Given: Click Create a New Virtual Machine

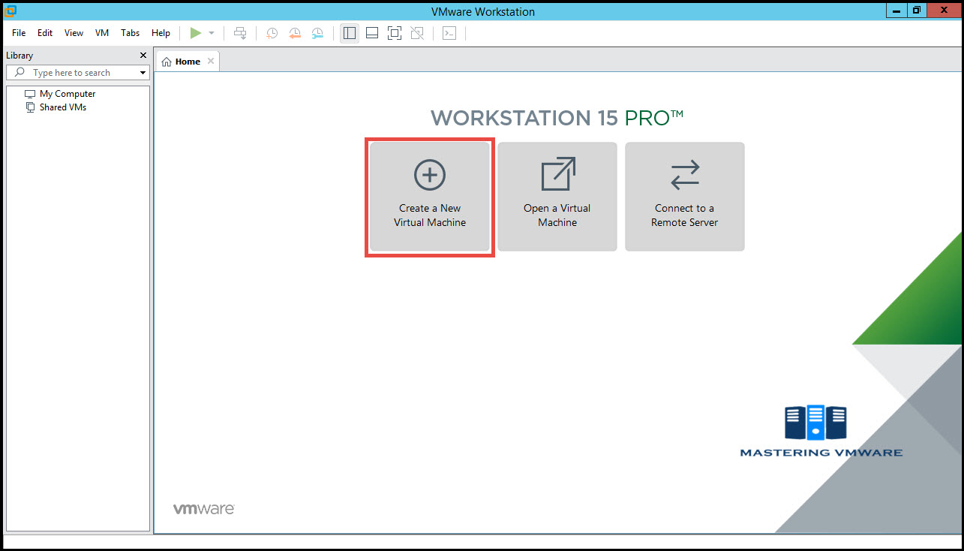Looking at the screenshot, I should pos(430,197).
